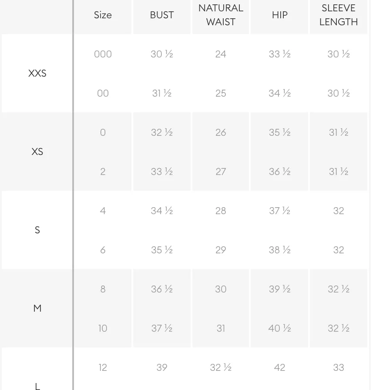Screen dimensions: 376x390
Task: Click the XS size row label
Action: (x=37, y=152)
